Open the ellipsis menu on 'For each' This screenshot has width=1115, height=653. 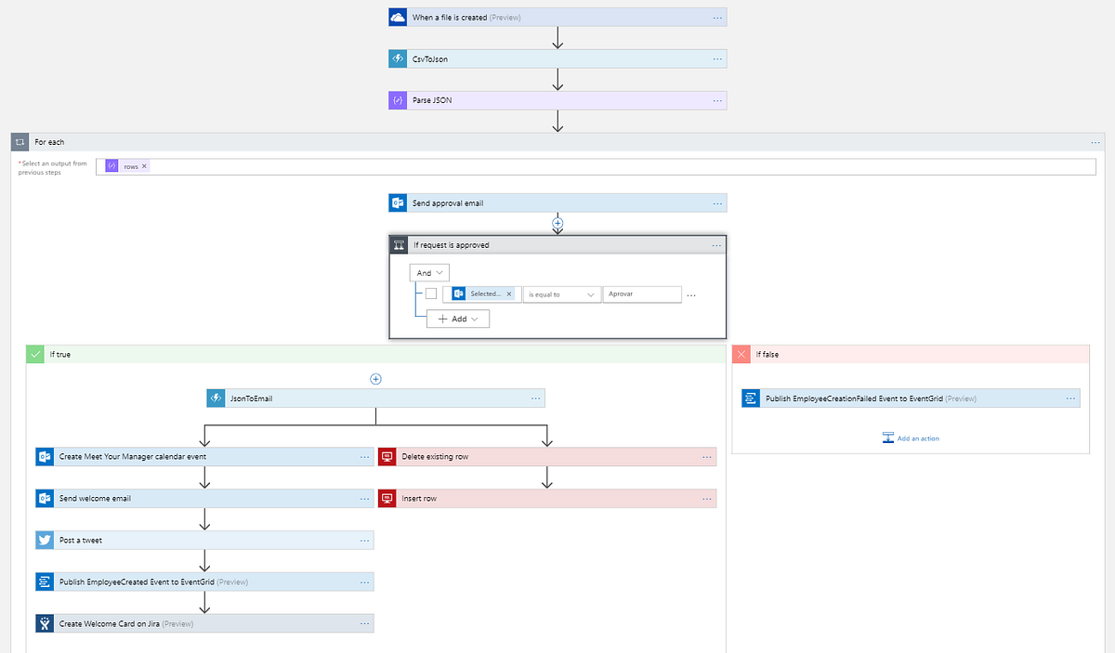[1094, 141]
